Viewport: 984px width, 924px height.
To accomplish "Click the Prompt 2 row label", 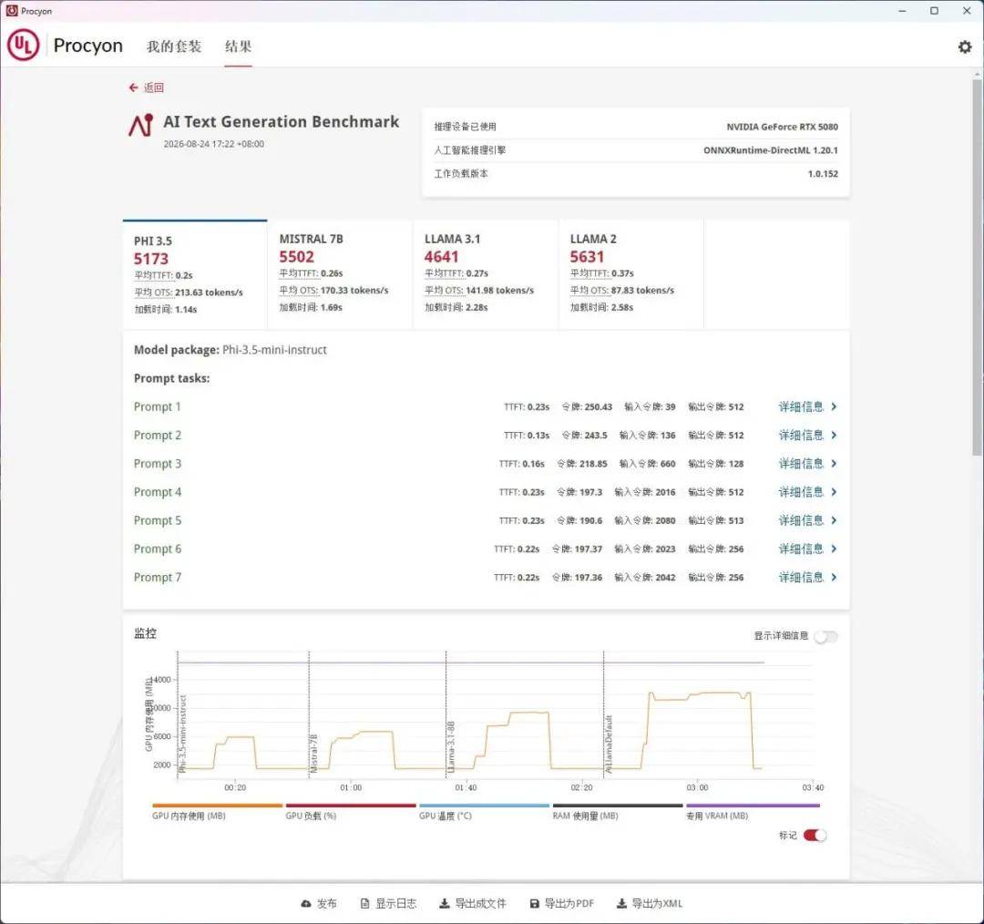I will coord(158,435).
